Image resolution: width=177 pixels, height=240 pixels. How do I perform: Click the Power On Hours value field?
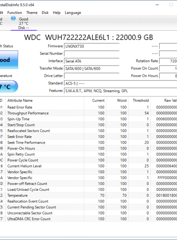[x=168, y=76]
